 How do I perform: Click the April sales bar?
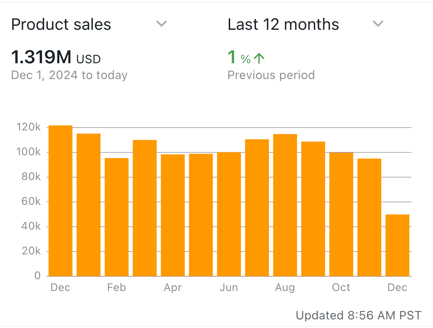[x=173, y=215]
